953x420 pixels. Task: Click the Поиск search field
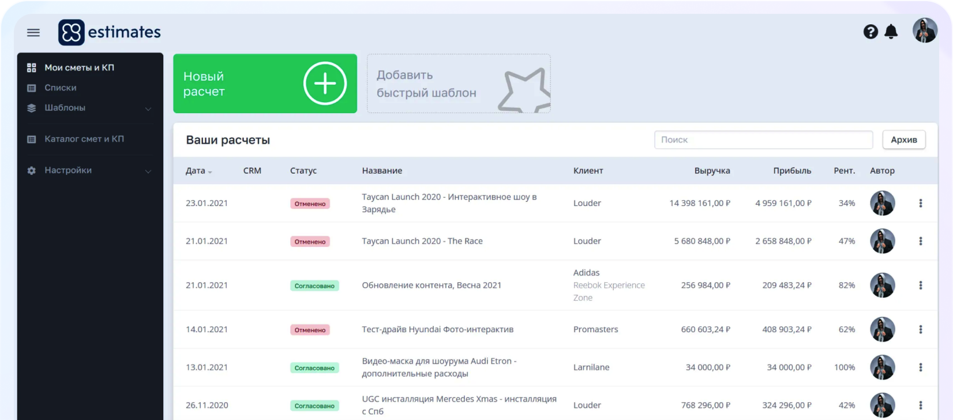[763, 140]
